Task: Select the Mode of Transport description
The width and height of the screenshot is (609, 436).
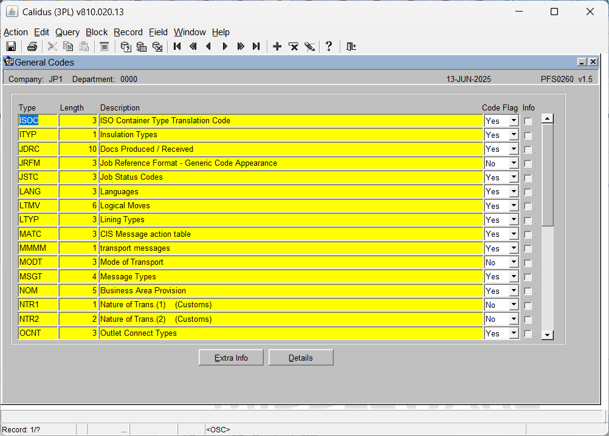Action: (291, 262)
